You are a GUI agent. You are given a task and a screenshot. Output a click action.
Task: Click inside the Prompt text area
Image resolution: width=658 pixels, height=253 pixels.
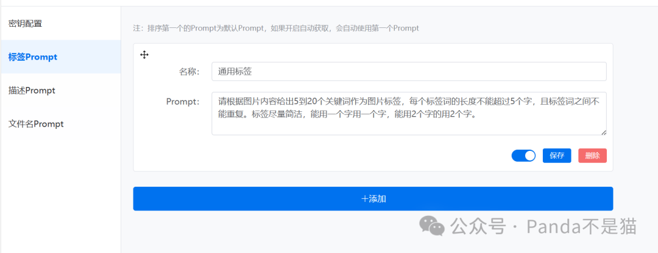[x=409, y=114]
